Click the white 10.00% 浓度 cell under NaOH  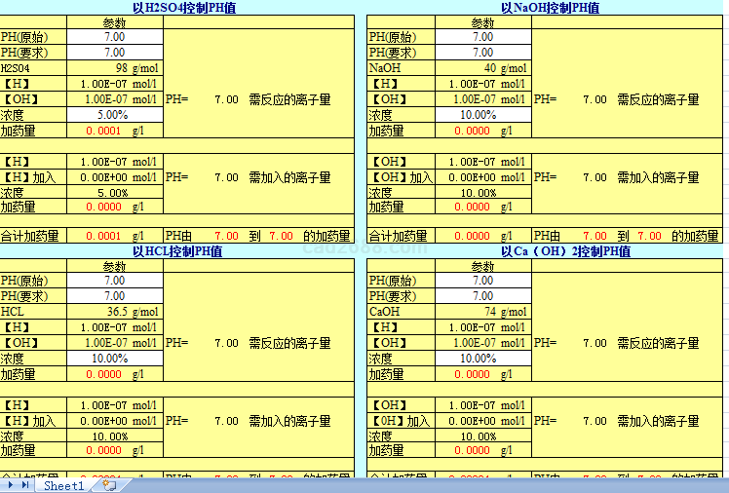click(x=482, y=115)
